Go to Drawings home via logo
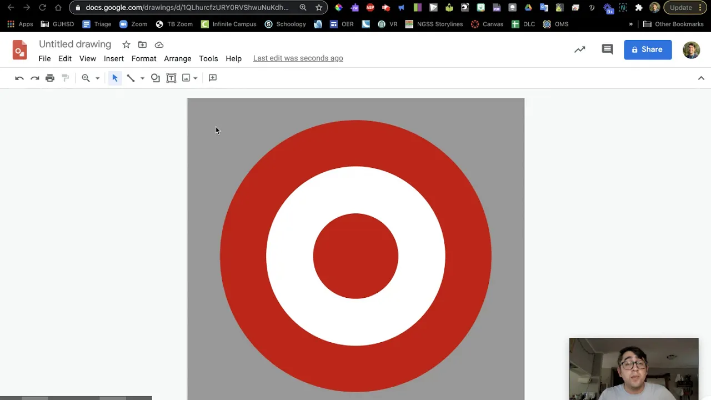Screen dimensions: 711x400 click(x=19, y=50)
